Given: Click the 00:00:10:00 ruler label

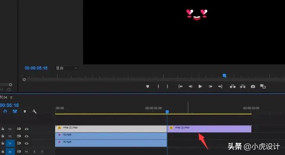Looking at the screenshot, I should click(x=251, y=108).
